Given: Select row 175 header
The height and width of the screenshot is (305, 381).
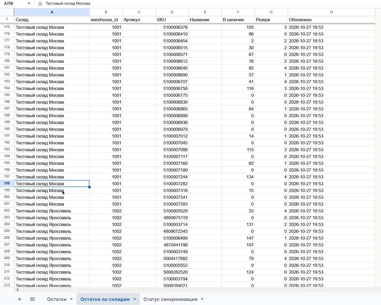Looking at the screenshot, I should [7, 27].
